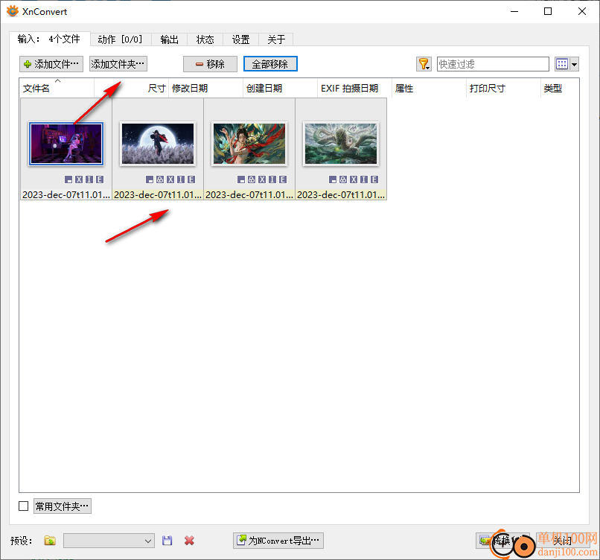Sort by 修改日期 column header
The height and width of the screenshot is (560, 600).
[x=205, y=88]
